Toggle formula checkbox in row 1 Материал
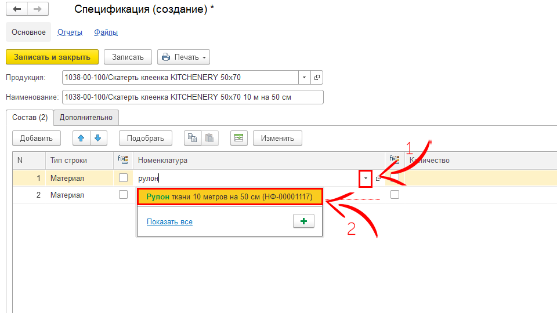The height and width of the screenshot is (313, 557). [123, 178]
